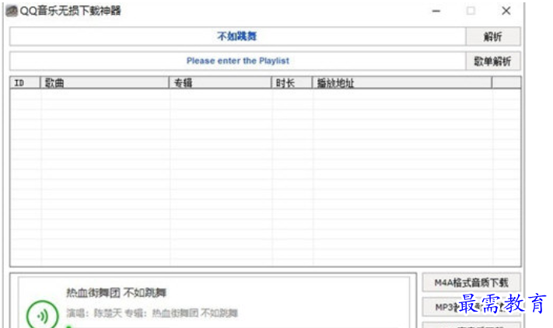Click the MP3 format download button
Viewport: 553px width, 328px height.
point(471,307)
